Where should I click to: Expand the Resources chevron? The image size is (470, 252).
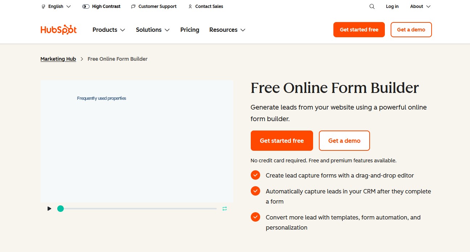pos(243,30)
